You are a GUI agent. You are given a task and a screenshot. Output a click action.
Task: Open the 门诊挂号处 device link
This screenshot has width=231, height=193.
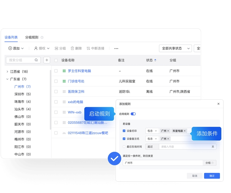pyautogui.click(x=76, y=81)
